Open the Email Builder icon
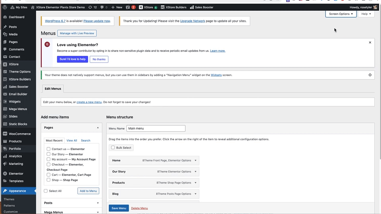 tap(5, 94)
